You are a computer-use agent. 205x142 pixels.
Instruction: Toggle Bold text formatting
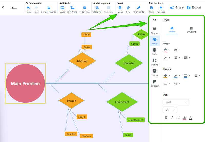pyautogui.click(x=166, y=117)
